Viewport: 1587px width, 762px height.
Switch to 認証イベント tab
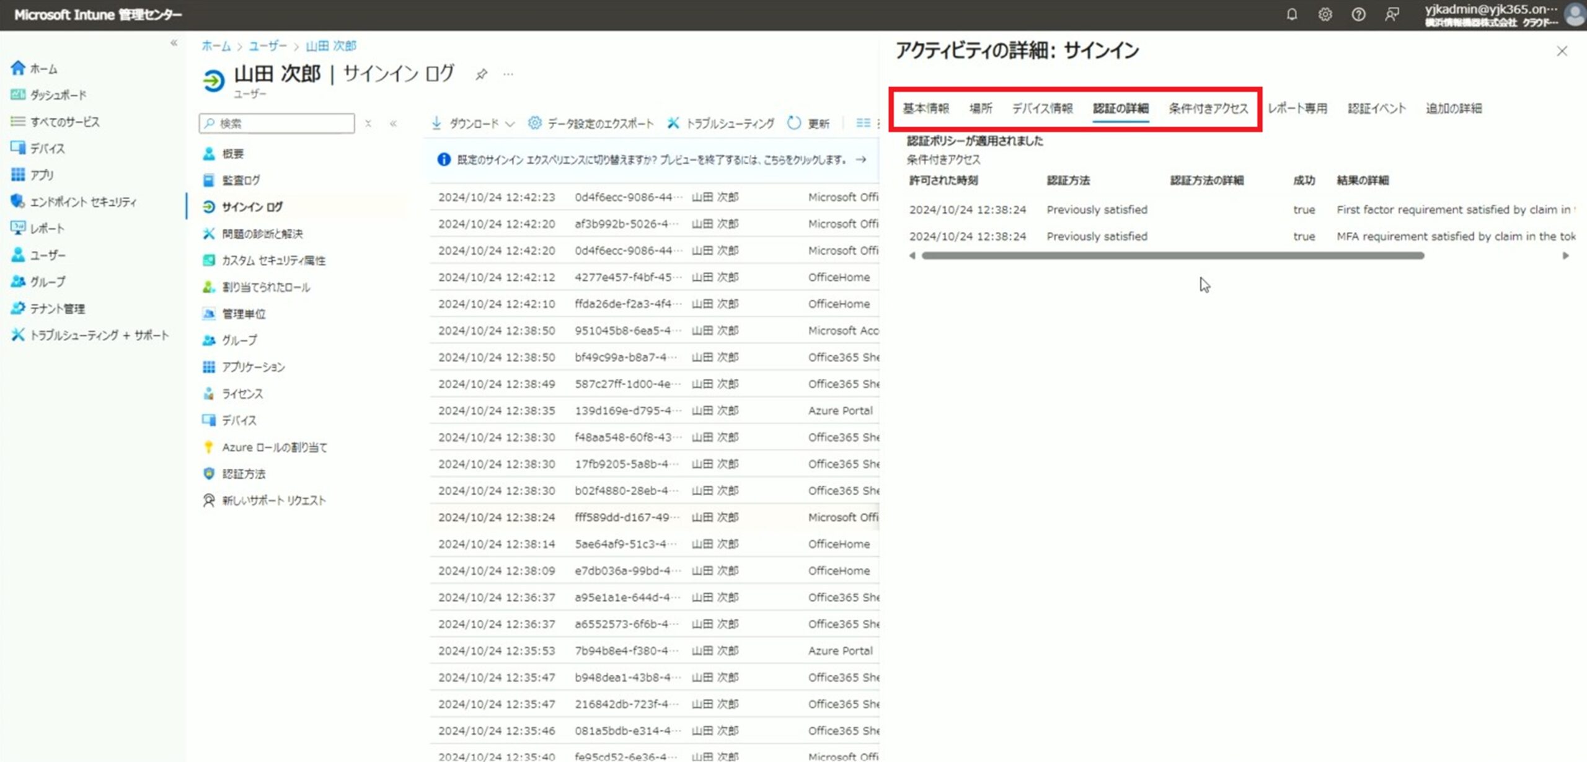1376,109
